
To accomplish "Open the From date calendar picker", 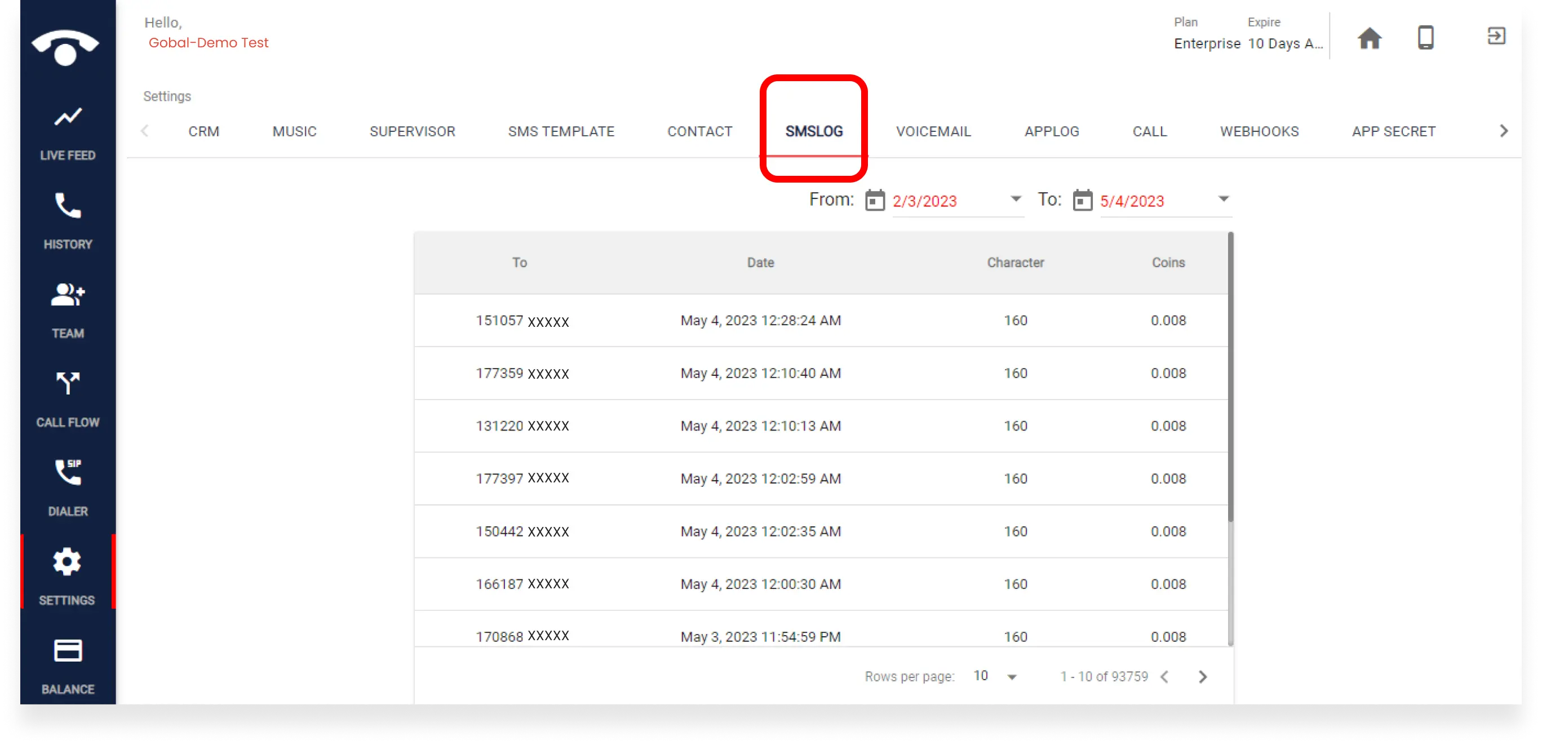I will tap(875, 201).
